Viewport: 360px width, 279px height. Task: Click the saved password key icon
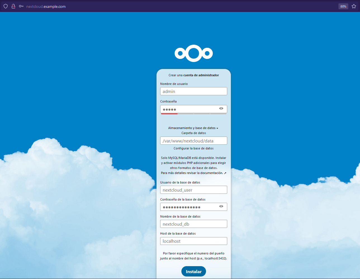[x=21, y=6]
